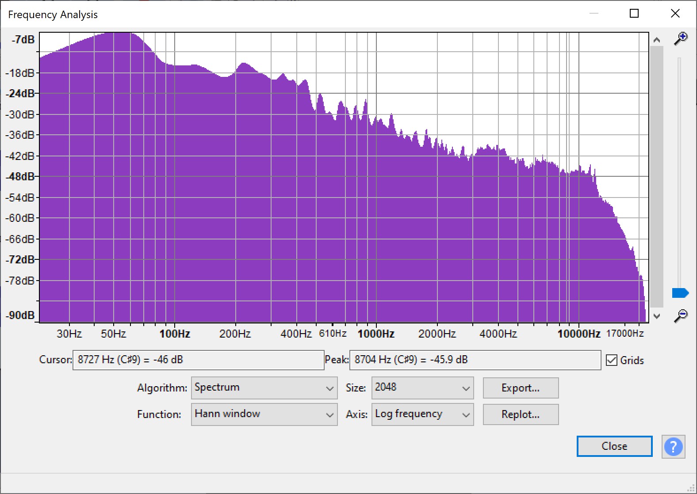697x494 pixels.
Task: Open the Size dropdown showing 2048
Action: pyautogui.click(x=422, y=388)
